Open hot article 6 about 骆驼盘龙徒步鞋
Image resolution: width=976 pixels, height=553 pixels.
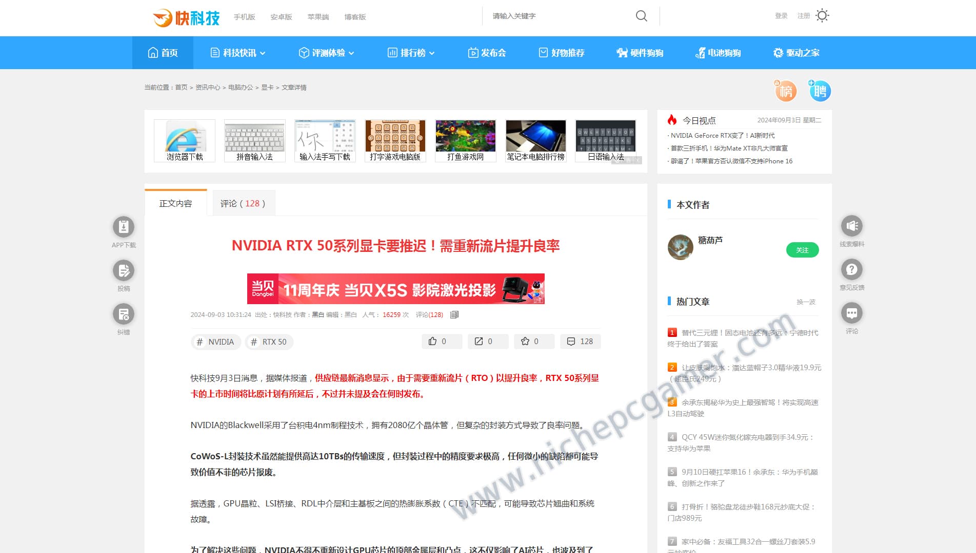tap(742, 513)
